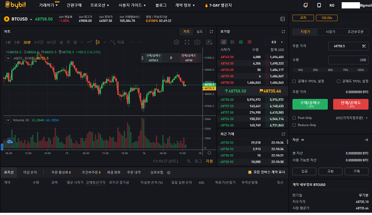This screenshot has height=215, width=372.
Task: Undo last chart action
Action: [132, 42]
